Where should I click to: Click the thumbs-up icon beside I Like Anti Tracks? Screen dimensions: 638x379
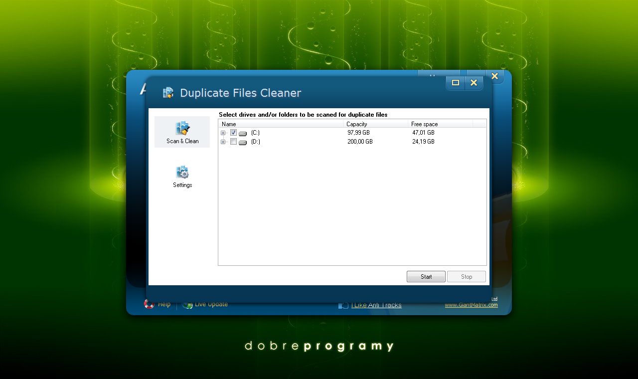343,305
